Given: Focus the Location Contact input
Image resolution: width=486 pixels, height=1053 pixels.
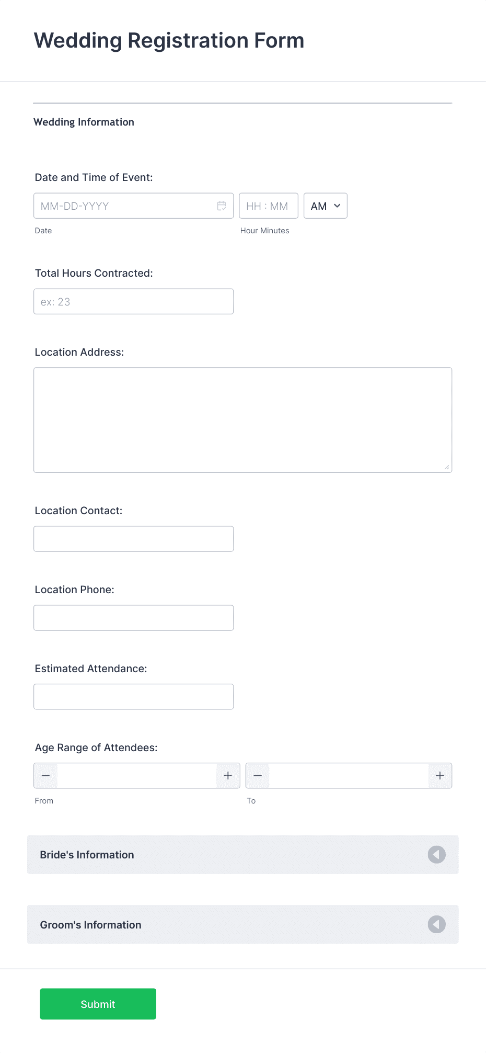Looking at the screenshot, I should tap(134, 539).
